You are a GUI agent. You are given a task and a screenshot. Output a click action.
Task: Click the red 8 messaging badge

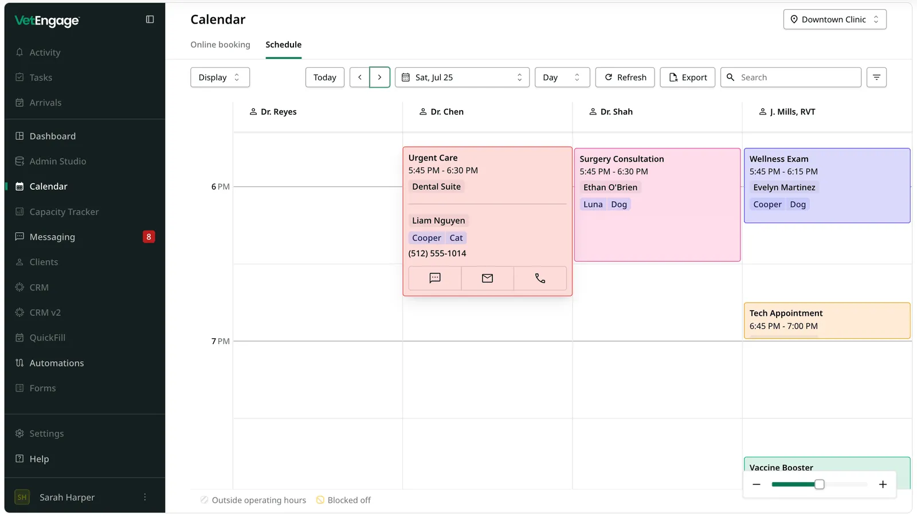click(148, 237)
